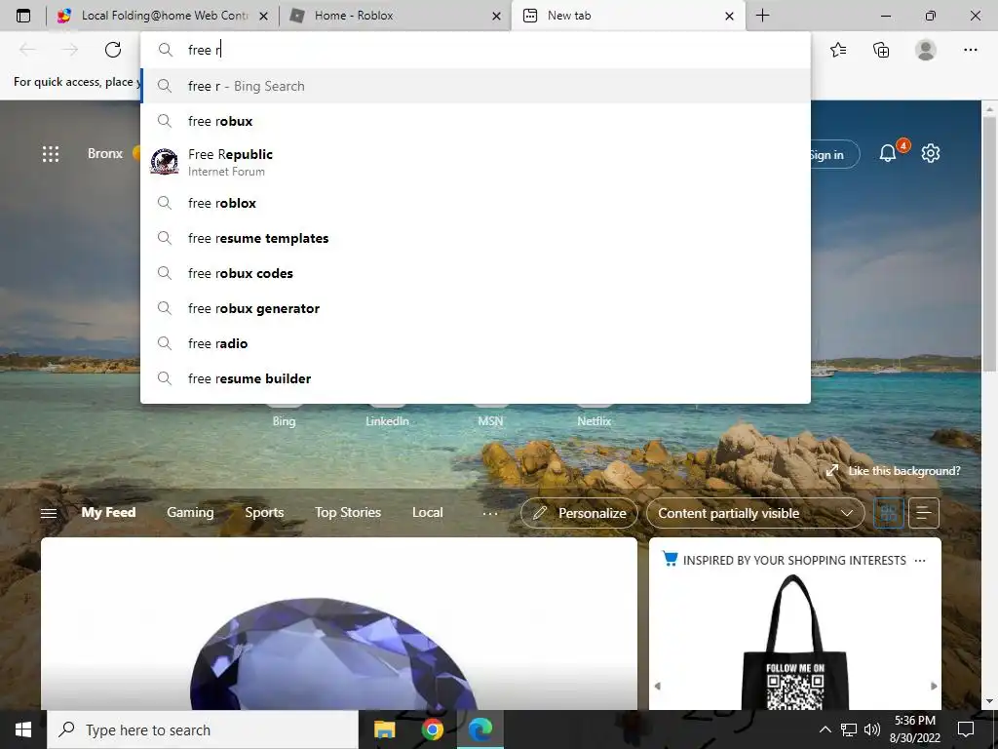The width and height of the screenshot is (998, 749).
Task: Click 'Like this background?' link
Action: pos(903,471)
